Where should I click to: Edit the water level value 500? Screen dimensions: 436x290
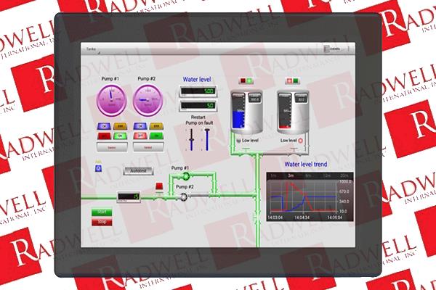[198, 91]
